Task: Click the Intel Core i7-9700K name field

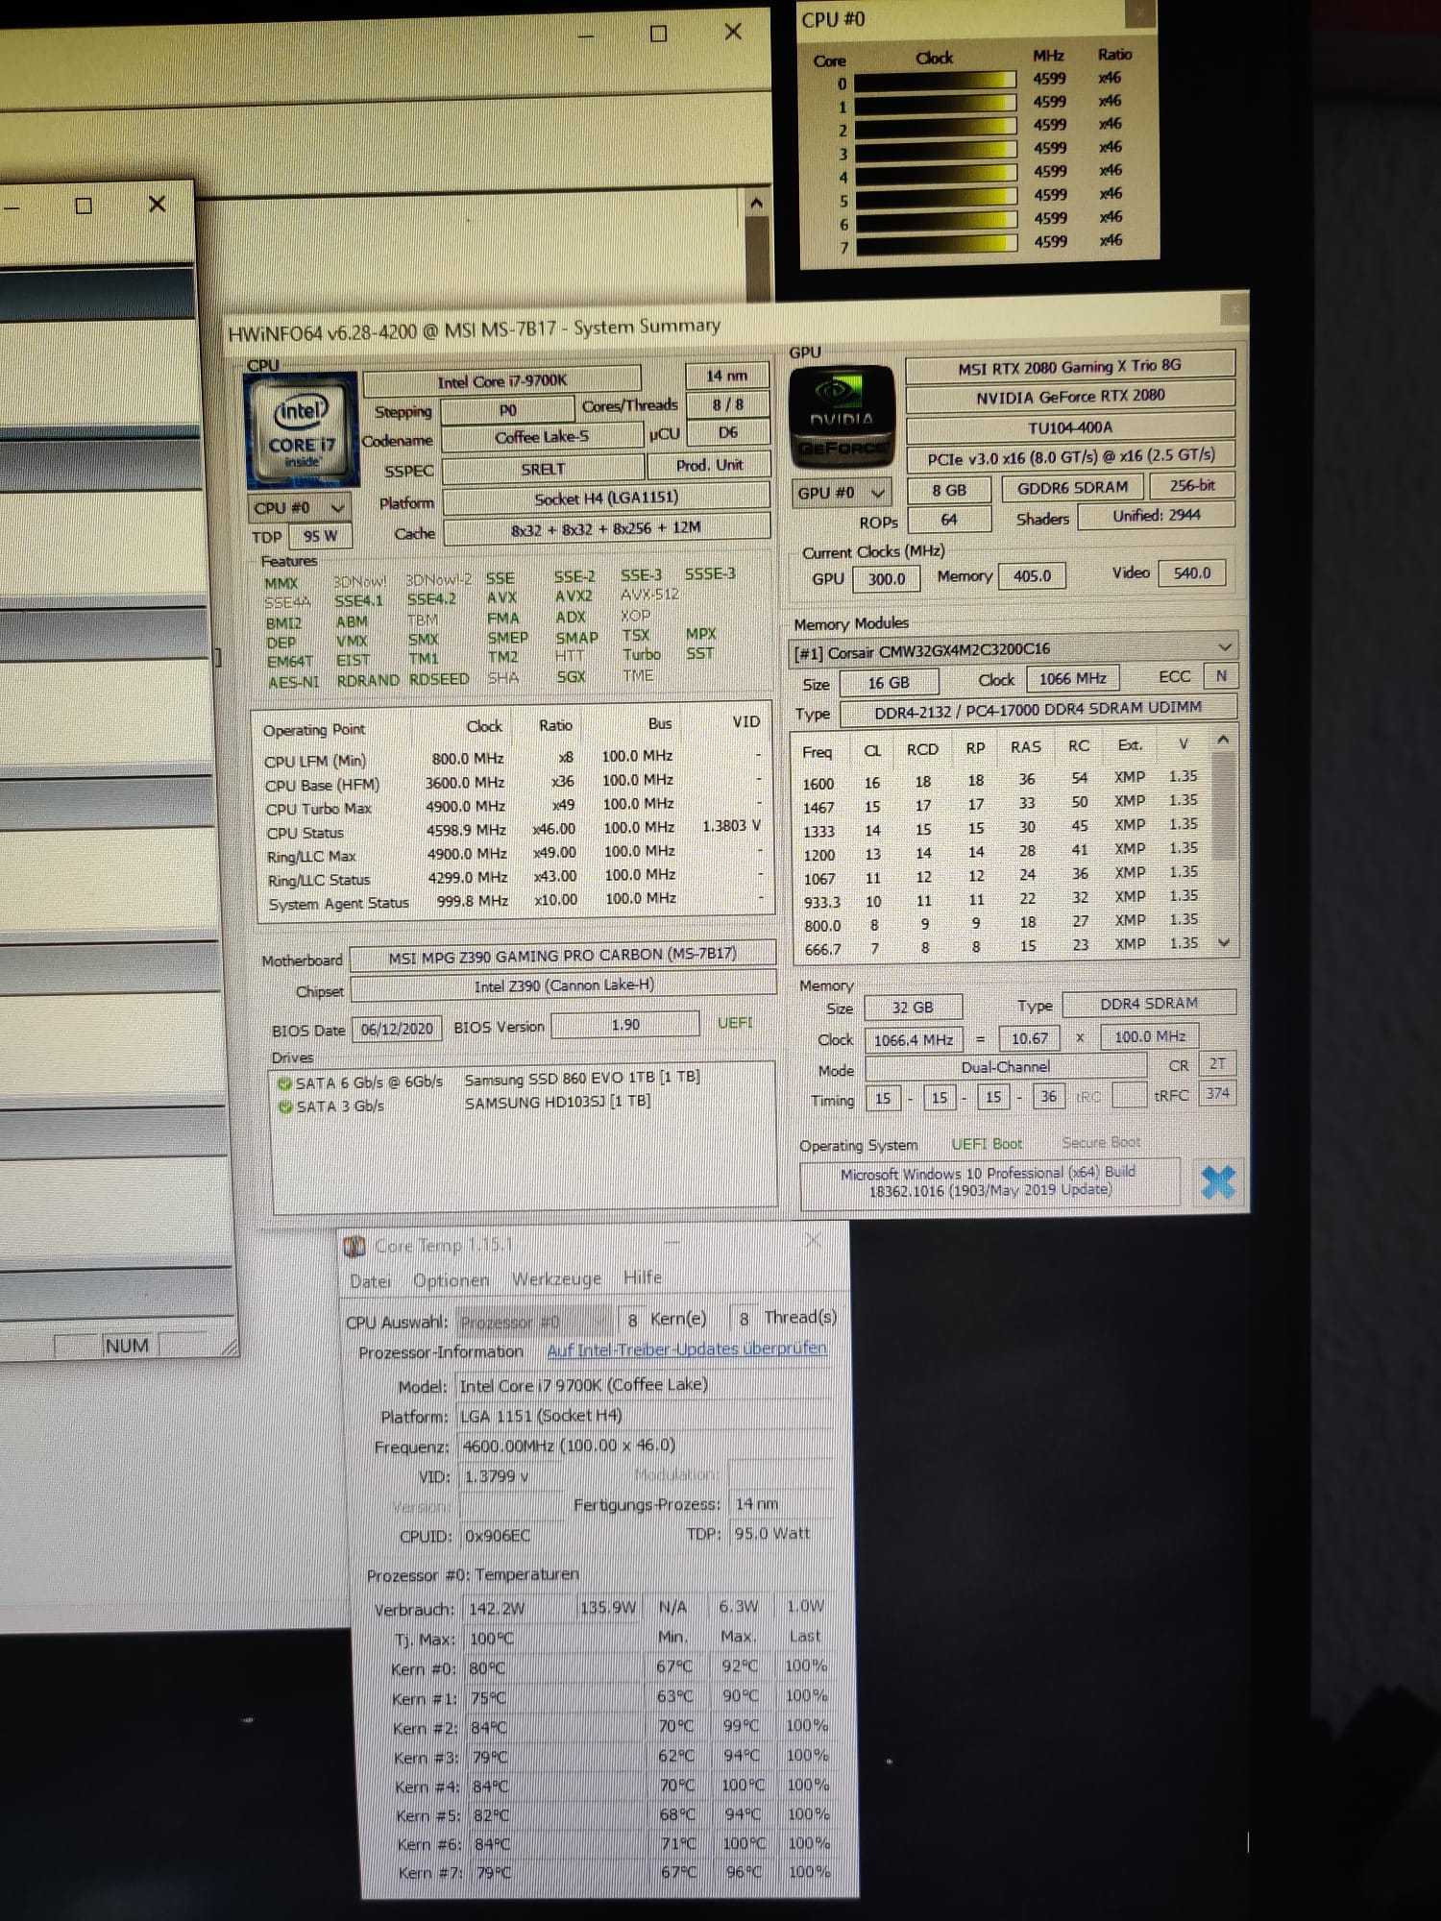Action: 501,380
